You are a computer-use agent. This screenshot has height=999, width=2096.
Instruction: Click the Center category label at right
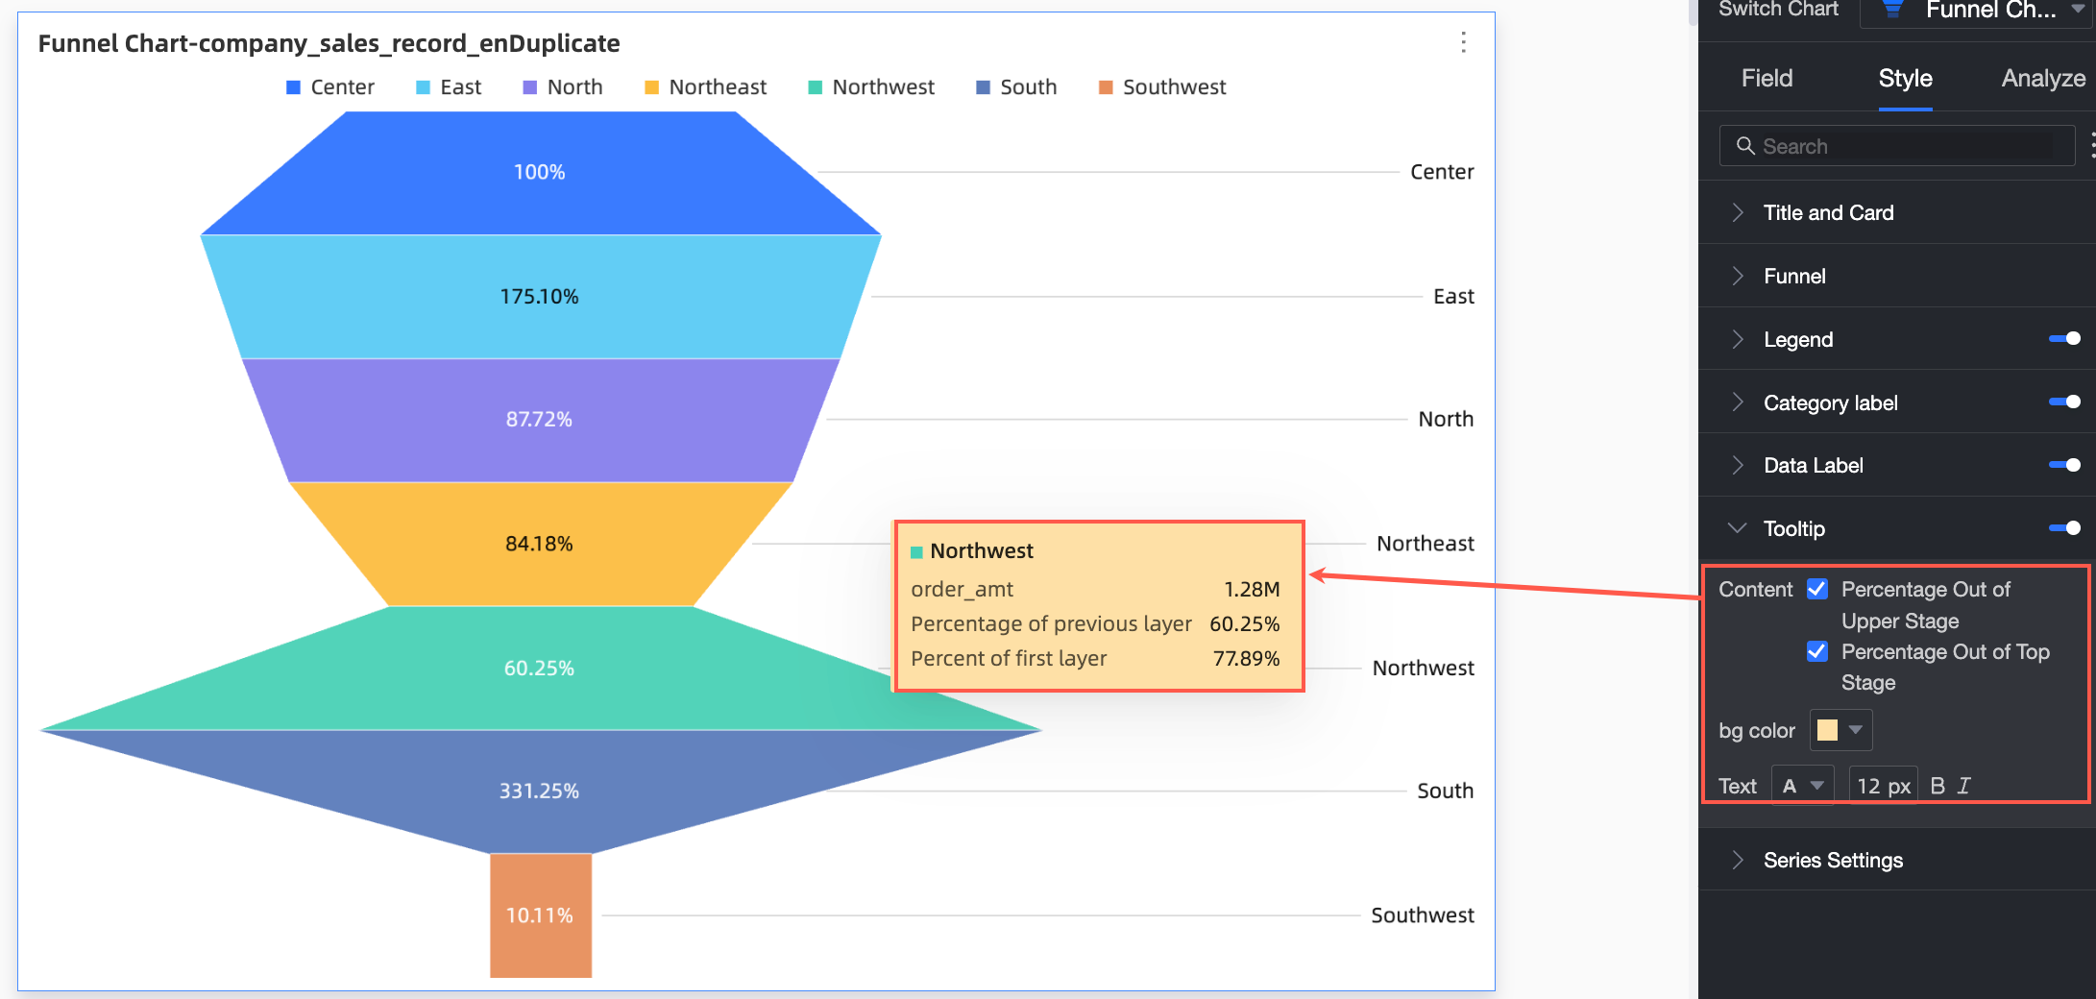(x=1442, y=172)
